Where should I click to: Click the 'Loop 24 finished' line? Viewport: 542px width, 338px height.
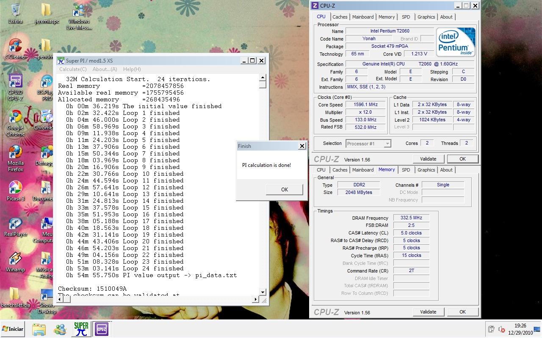point(125,269)
